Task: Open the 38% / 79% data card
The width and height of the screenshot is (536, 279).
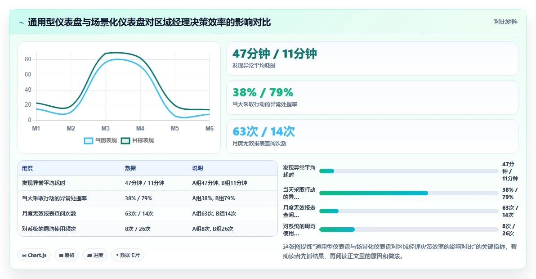Action: (372, 98)
